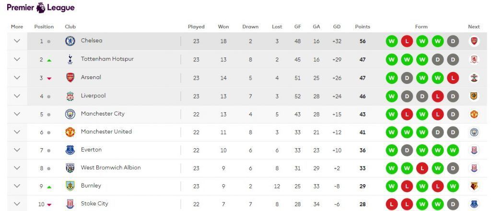Expand the Manchester United row chevron
Screen dimensions: 491x211
[17, 132]
